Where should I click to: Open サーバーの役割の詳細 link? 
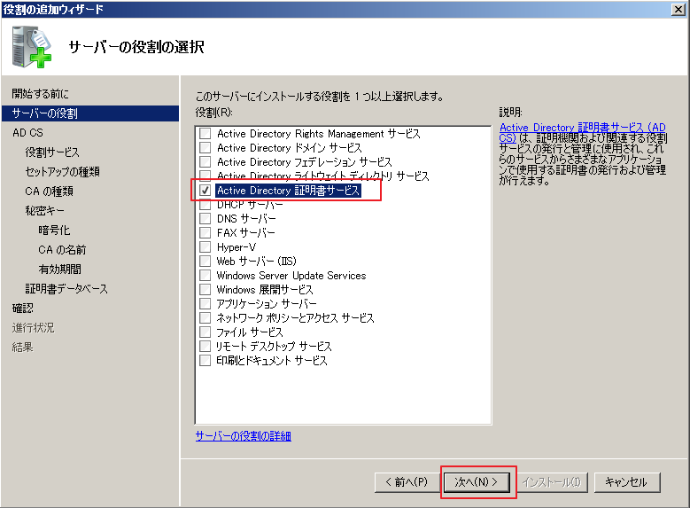(244, 436)
